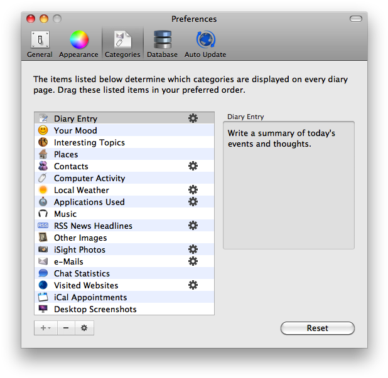
Task: Open settings gear for RSS News Headlines
Action: pyautogui.click(x=193, y=226)
